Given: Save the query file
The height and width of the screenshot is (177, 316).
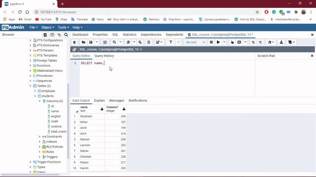Looking at the screenshot, I should (x=91, y=42).
